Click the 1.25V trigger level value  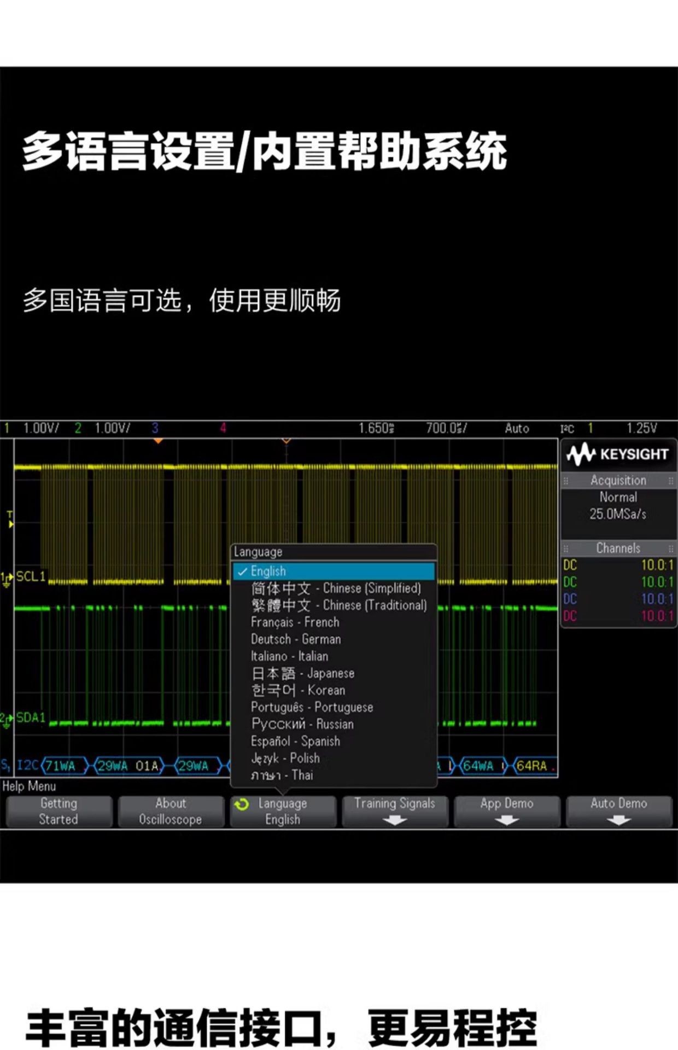click(642, 428)
